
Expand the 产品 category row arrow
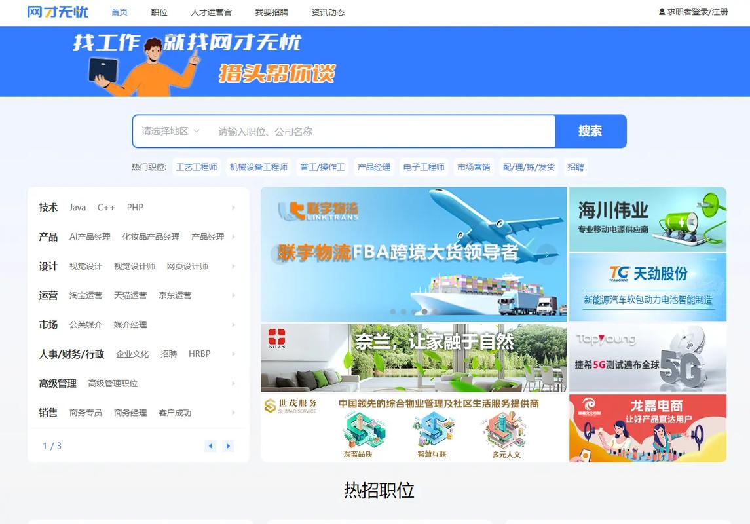[x=233, y=236]
